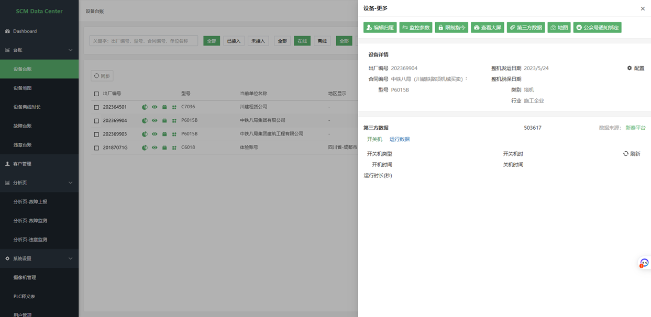Open 查看大屏 big-screen view
The height and width of the screenshot is (317, 651).
point(487,27)
